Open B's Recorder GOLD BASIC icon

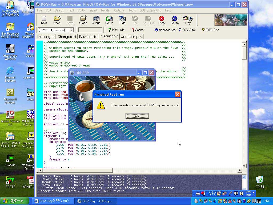(10, 30)
